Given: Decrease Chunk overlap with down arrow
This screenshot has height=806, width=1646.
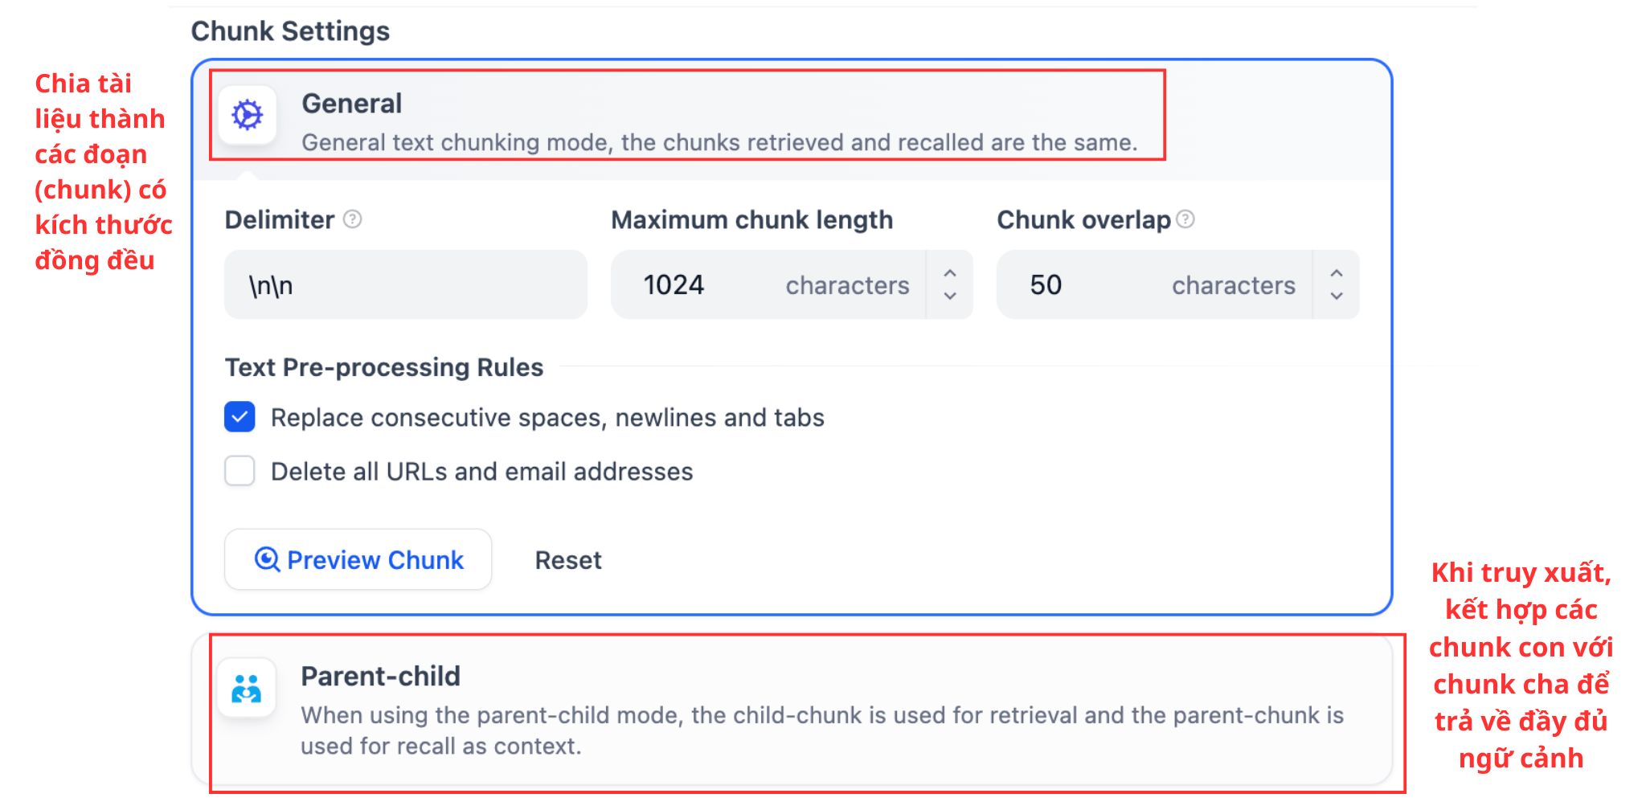Looking at the screenshot, I should 1336,296.
